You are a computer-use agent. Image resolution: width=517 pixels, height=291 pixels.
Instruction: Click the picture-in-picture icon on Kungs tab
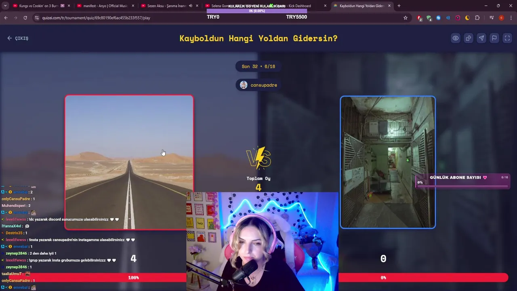click(62, 6)
